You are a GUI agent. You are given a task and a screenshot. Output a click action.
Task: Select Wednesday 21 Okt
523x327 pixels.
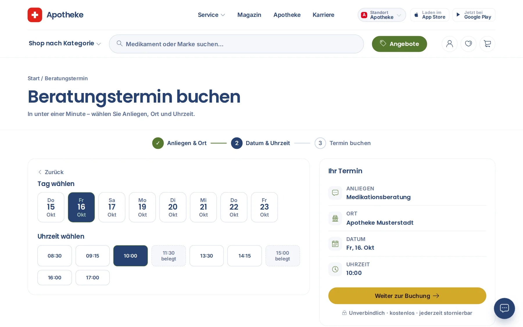pyautogui.click(x=203, y=207)
